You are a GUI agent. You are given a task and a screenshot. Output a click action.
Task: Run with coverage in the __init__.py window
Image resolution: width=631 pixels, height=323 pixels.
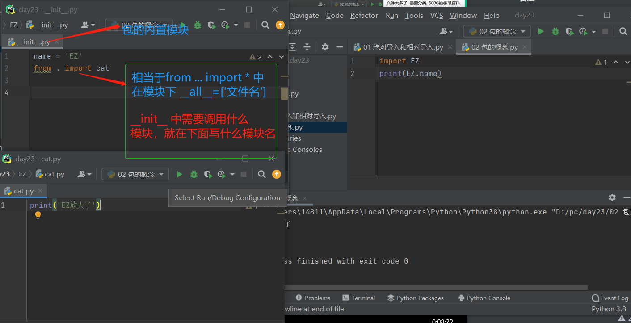pos(211,25)
